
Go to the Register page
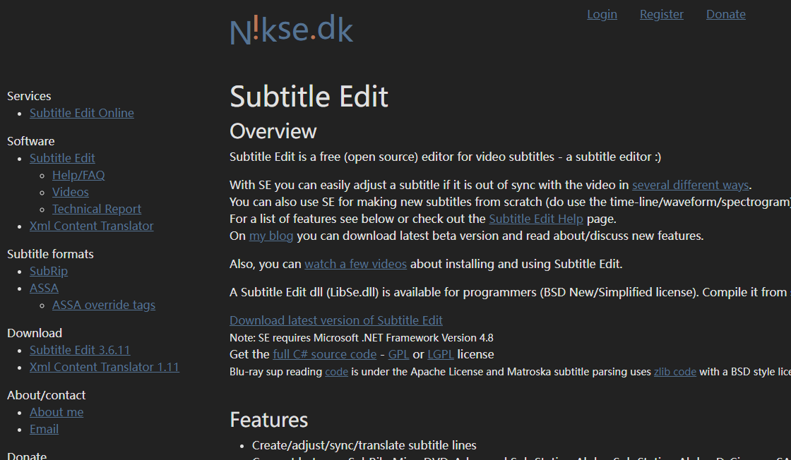pyautogui.click(x=661, y=14)
